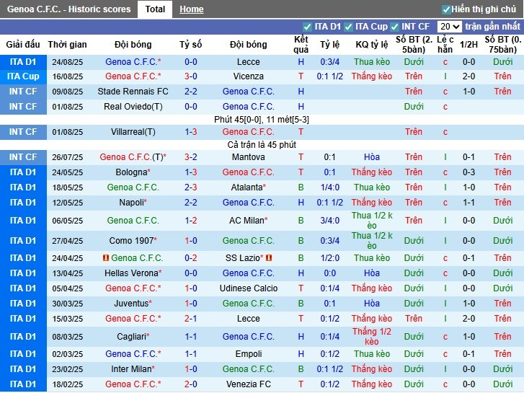524x393 pixels.
Task: Click the Tỷ số column header
Action: [191, 45]
